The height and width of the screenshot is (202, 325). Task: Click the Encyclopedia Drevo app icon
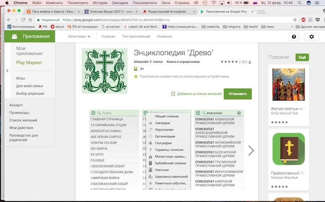click(x=104, y=71)
